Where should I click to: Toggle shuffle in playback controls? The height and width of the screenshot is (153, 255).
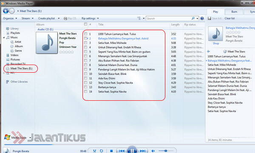point(94,151)
